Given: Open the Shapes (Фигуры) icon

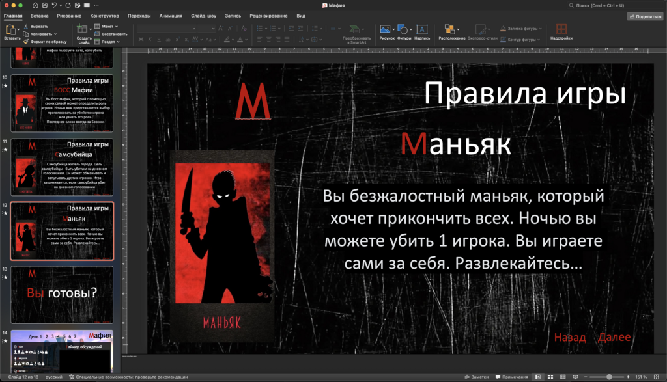Looking at the screenshot, I should click(403, 29).
